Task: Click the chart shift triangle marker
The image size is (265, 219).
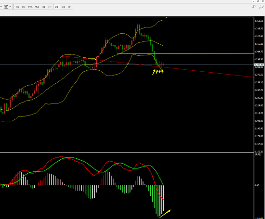Action: point(166,17)
